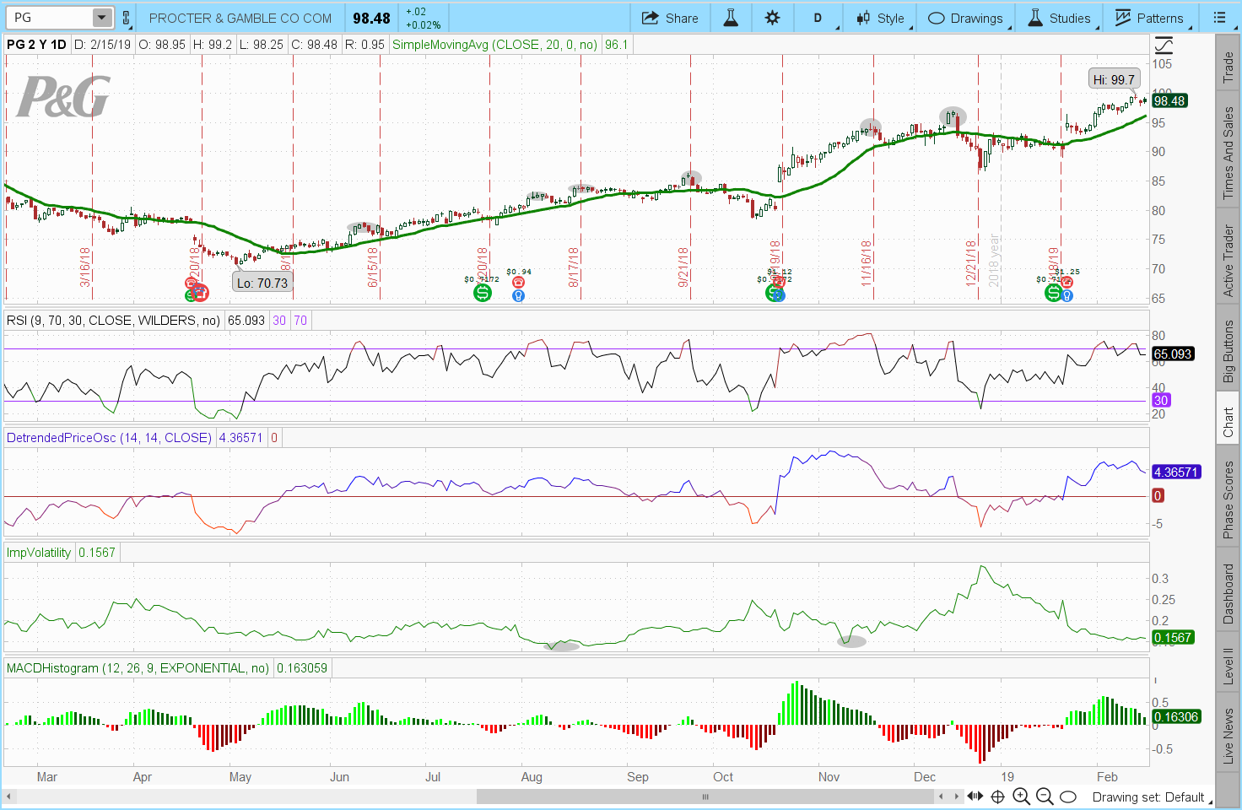The width and height of the screenshot is (1242, 810).
Task: Expand the Style dropdown menu
Action: tap(881, 18)
